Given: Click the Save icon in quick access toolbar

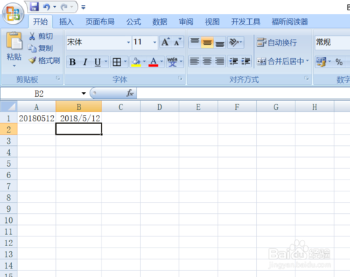Looking at the screenshot, I should coord(34,7).
